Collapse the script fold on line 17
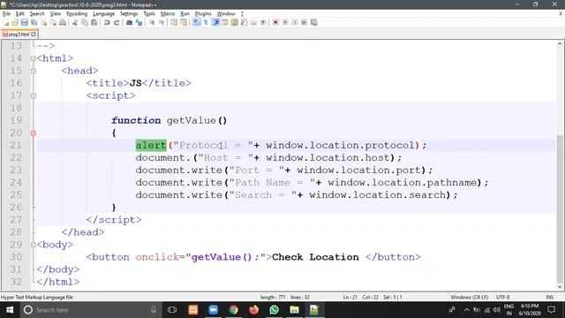Viewport: 565px width, 318px height. tap(34, 96)
